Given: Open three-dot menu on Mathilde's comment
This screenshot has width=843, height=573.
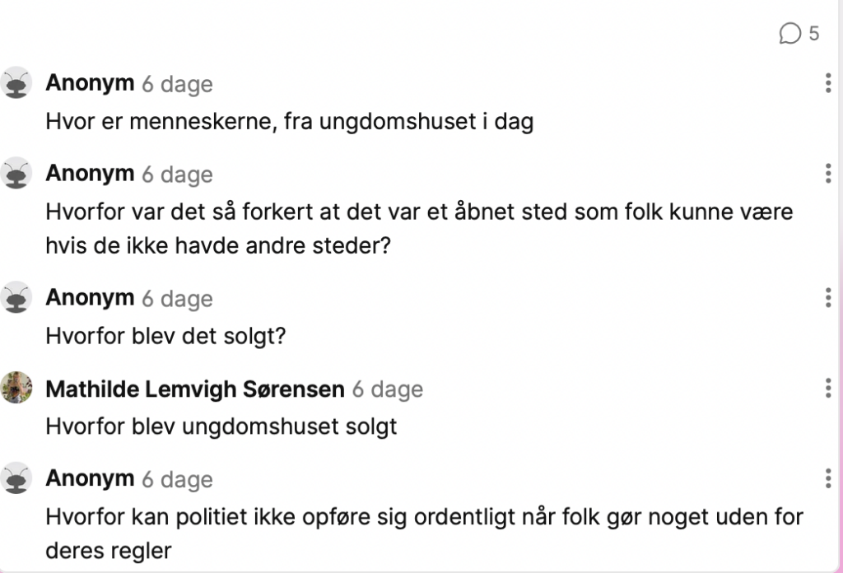Looking at the screenshot, I should coord(828,388).
